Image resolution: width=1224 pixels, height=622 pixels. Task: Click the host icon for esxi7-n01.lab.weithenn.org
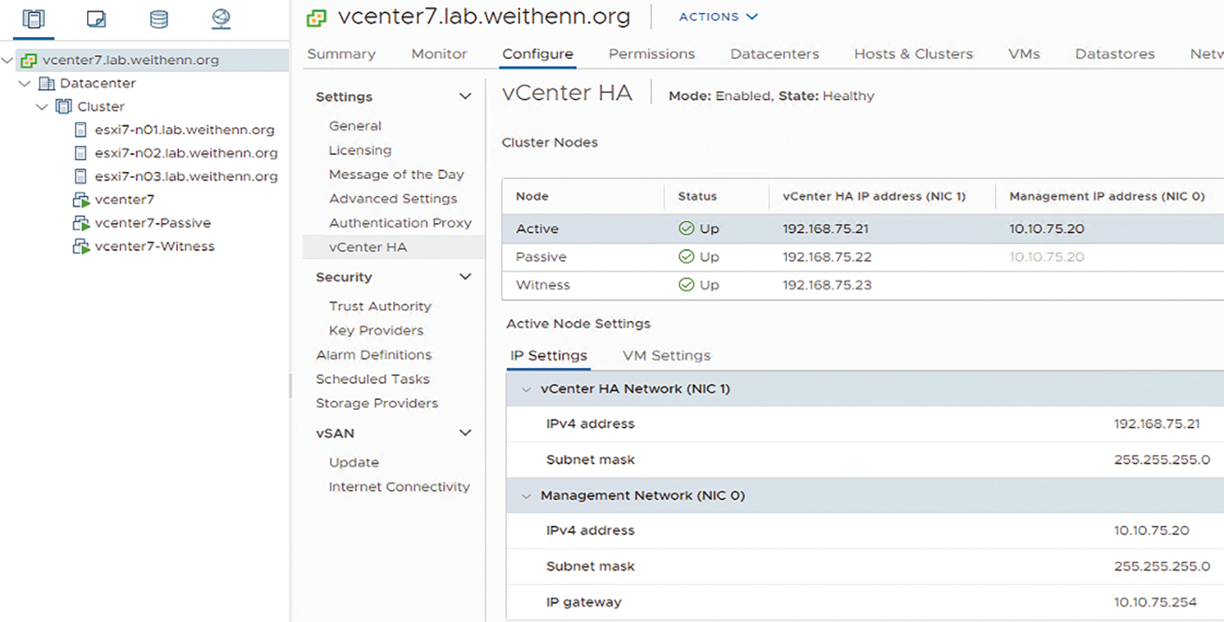click(x=80, y=130)
